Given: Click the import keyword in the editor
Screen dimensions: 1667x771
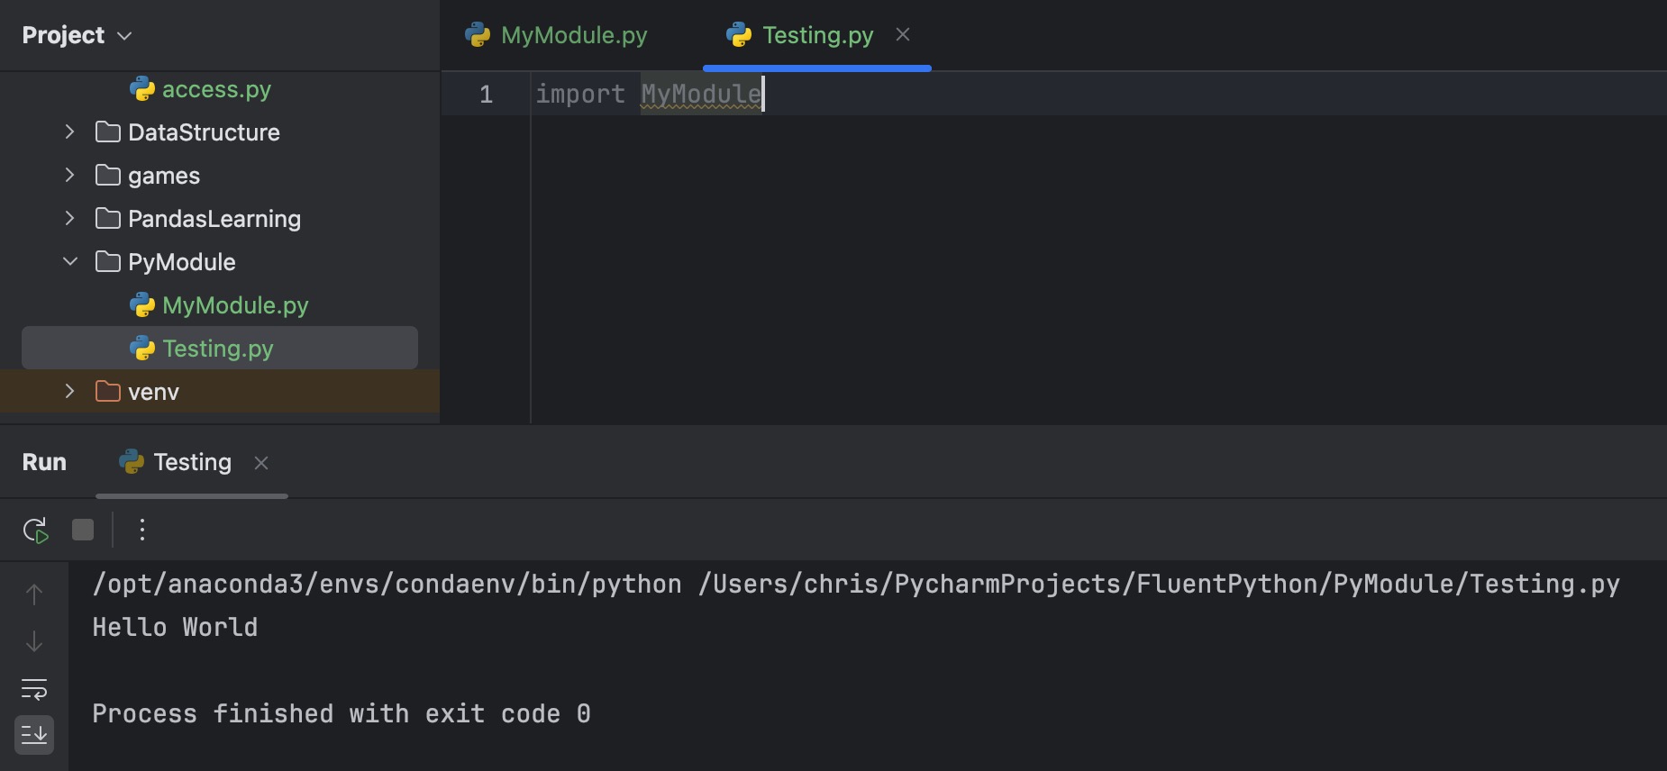Looking at the screenshot, I should coord(580,94).
